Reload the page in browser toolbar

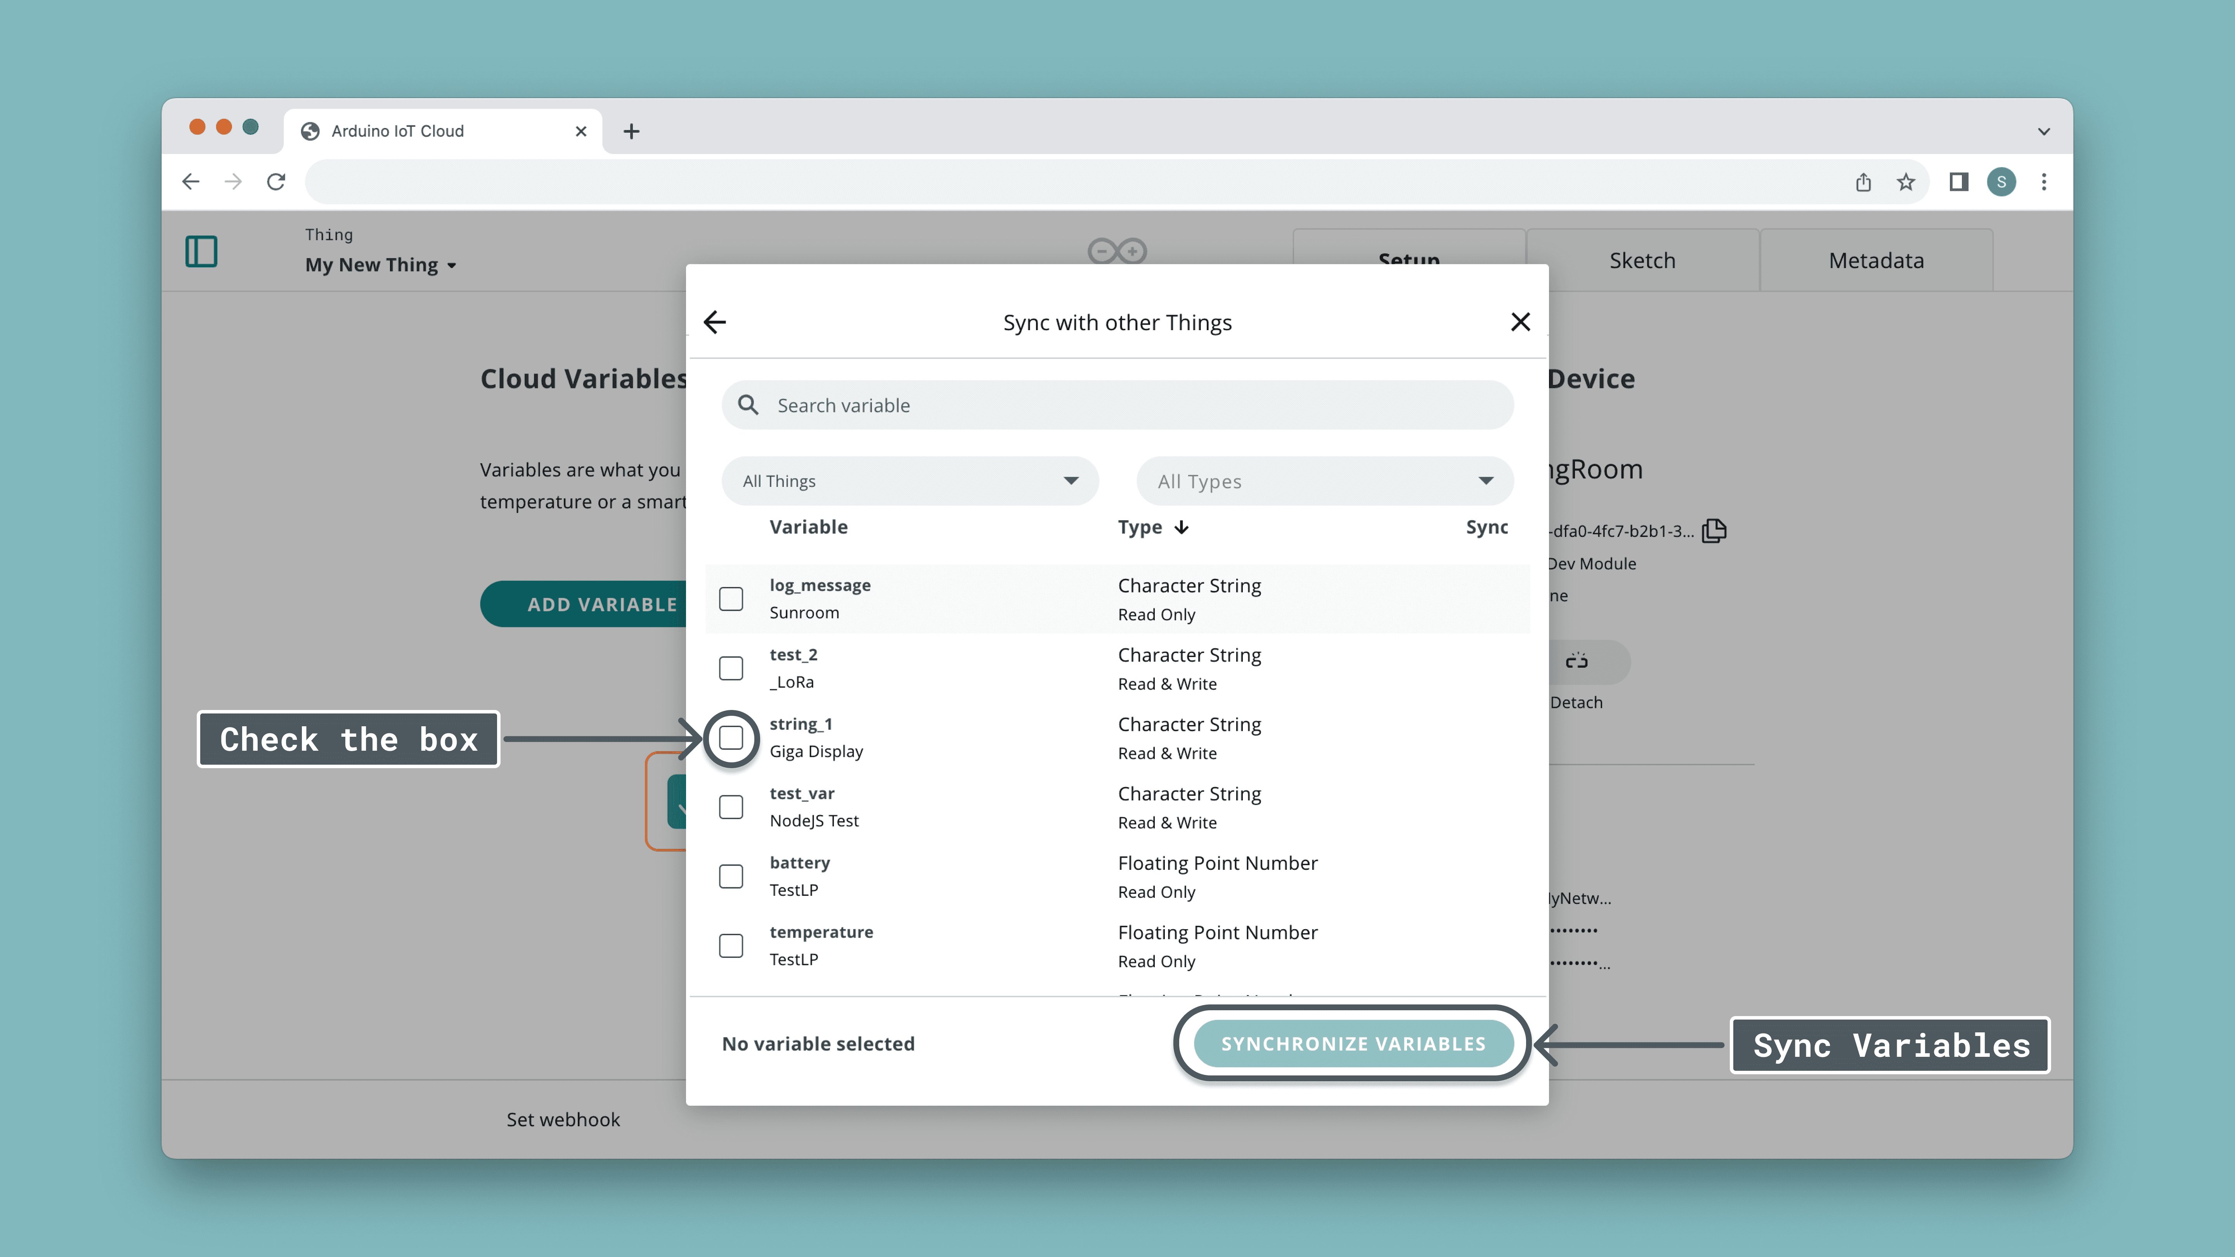coord(276,181)
